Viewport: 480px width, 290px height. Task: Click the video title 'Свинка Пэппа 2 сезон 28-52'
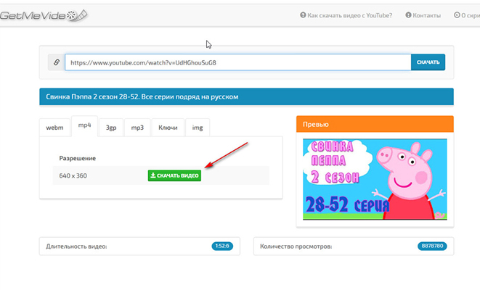tap(142, 97)
